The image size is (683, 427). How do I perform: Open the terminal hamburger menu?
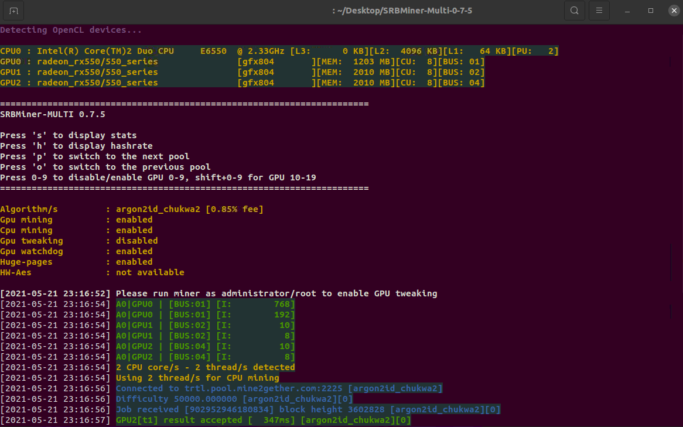(599, 11)
